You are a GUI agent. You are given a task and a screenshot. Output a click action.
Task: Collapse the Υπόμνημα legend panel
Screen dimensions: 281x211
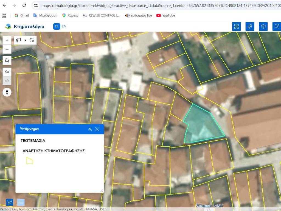click(x=90, y=129)
